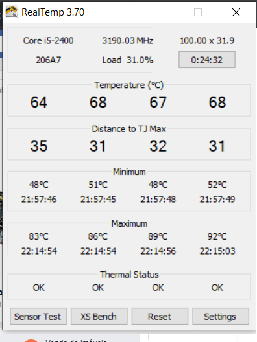
Task: Minimize the RealTemp window
Action: (x=160, y=12)
